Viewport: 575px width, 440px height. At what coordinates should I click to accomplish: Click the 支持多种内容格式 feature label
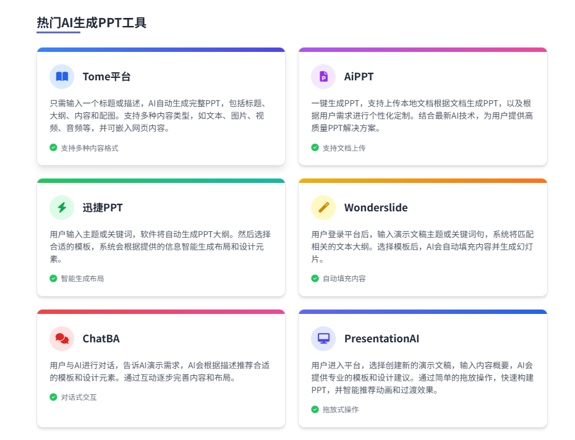[x=90, y=148]
